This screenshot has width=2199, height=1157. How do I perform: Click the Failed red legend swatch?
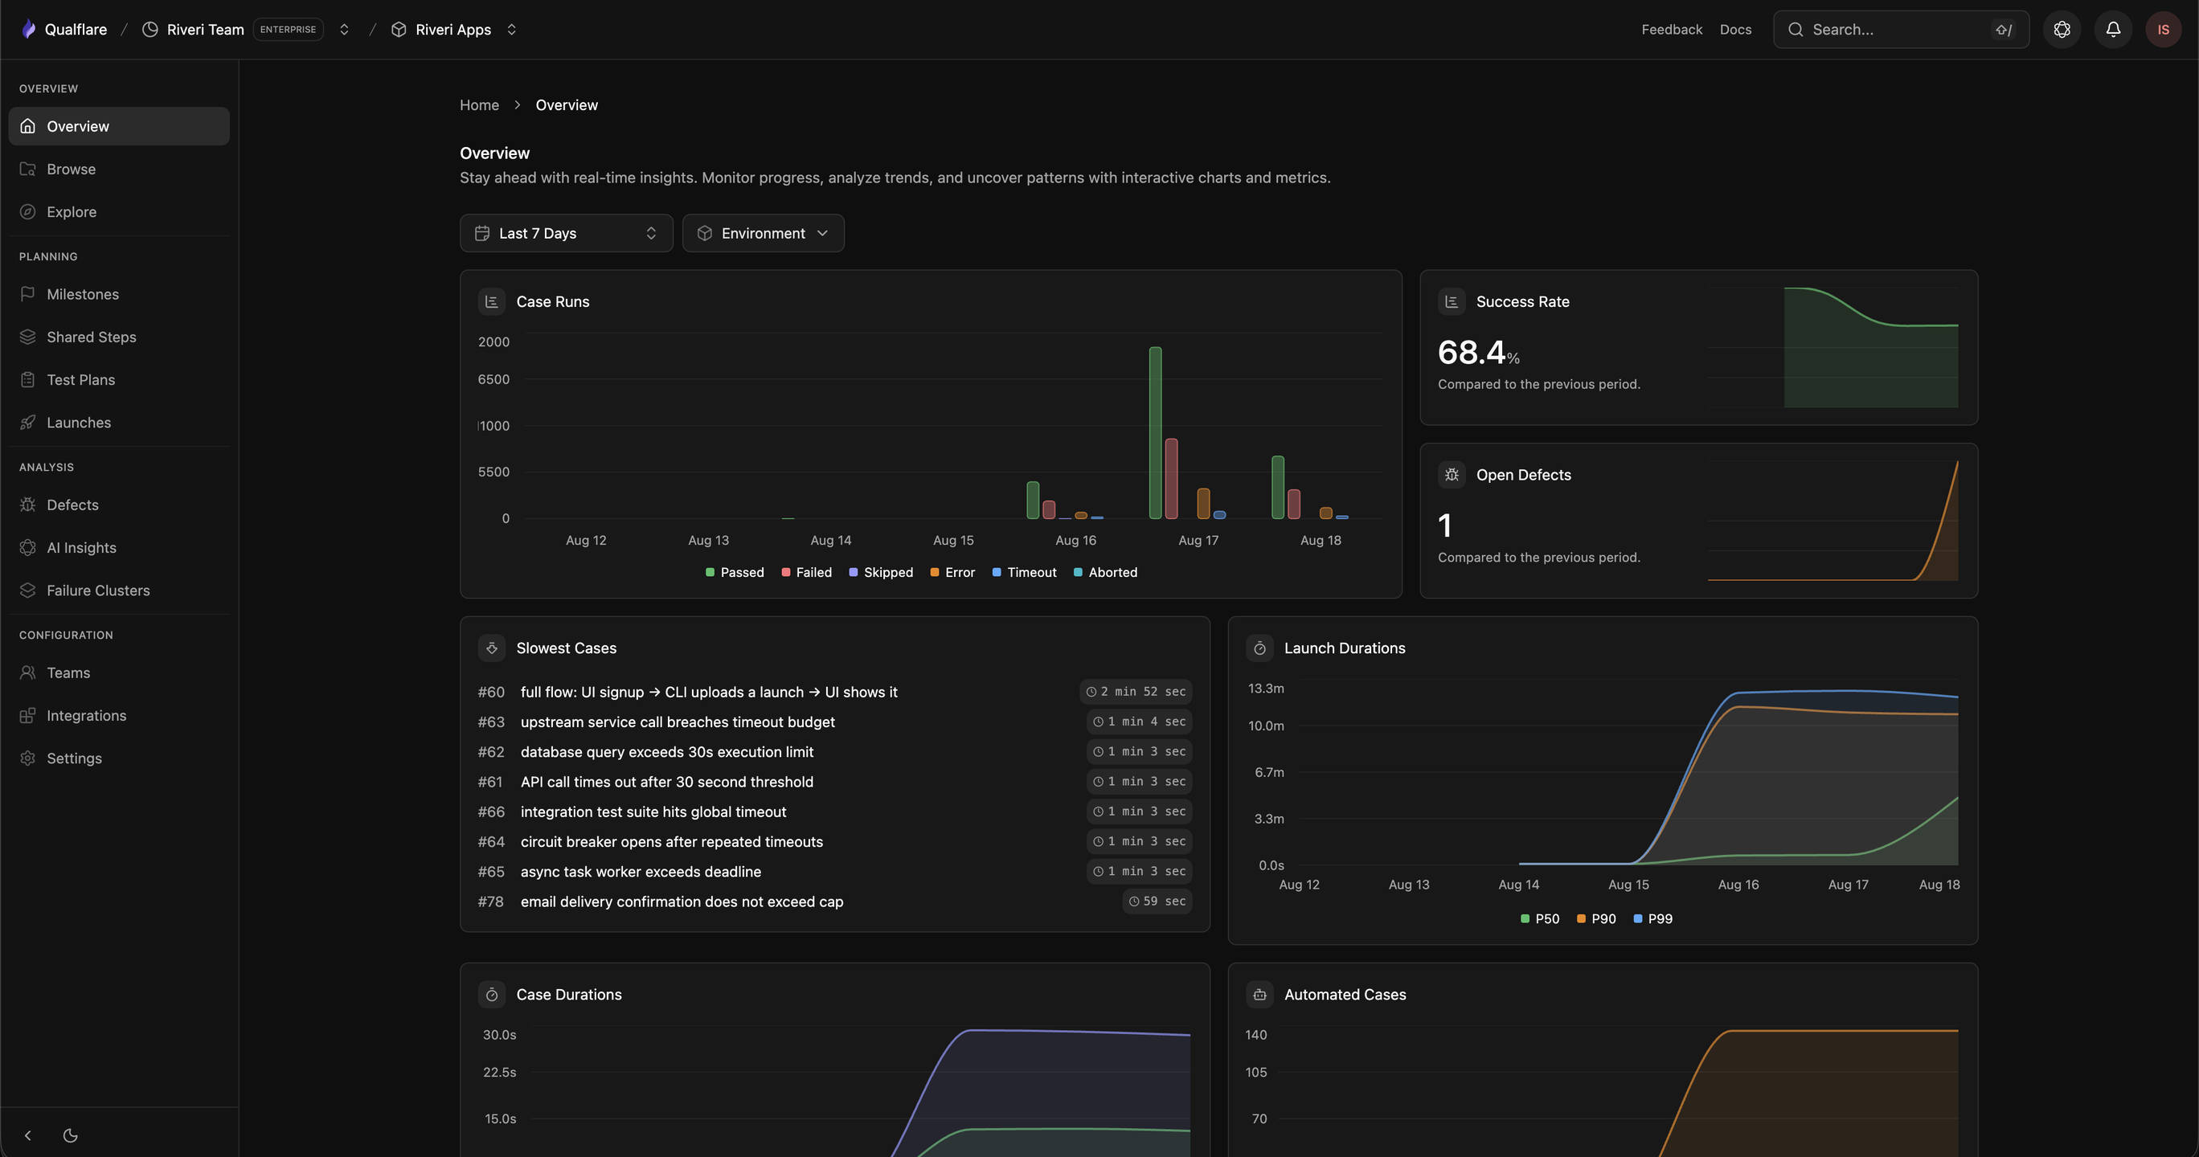(785, 573)
